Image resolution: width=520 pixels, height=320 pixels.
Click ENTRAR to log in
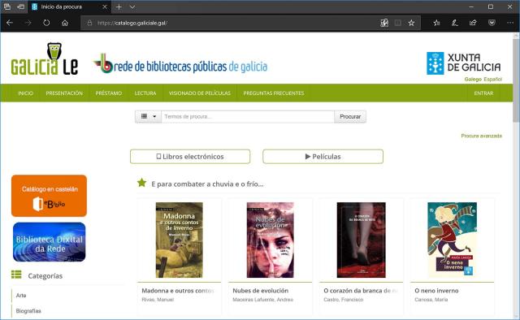pos(483,93)
